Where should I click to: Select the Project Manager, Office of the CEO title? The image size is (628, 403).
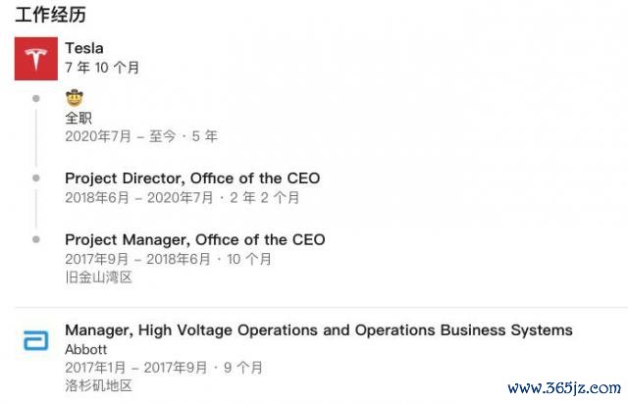point(194,239)
